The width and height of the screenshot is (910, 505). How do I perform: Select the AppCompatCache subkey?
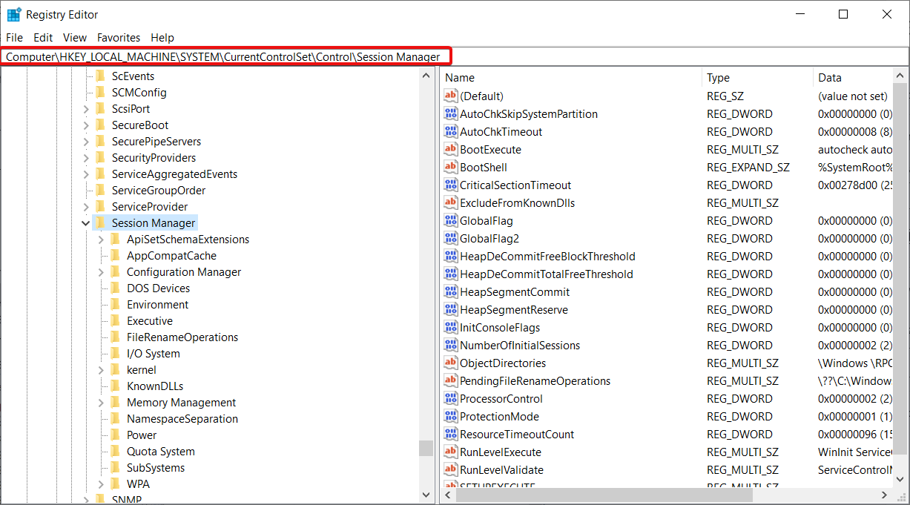pos(171,255)
